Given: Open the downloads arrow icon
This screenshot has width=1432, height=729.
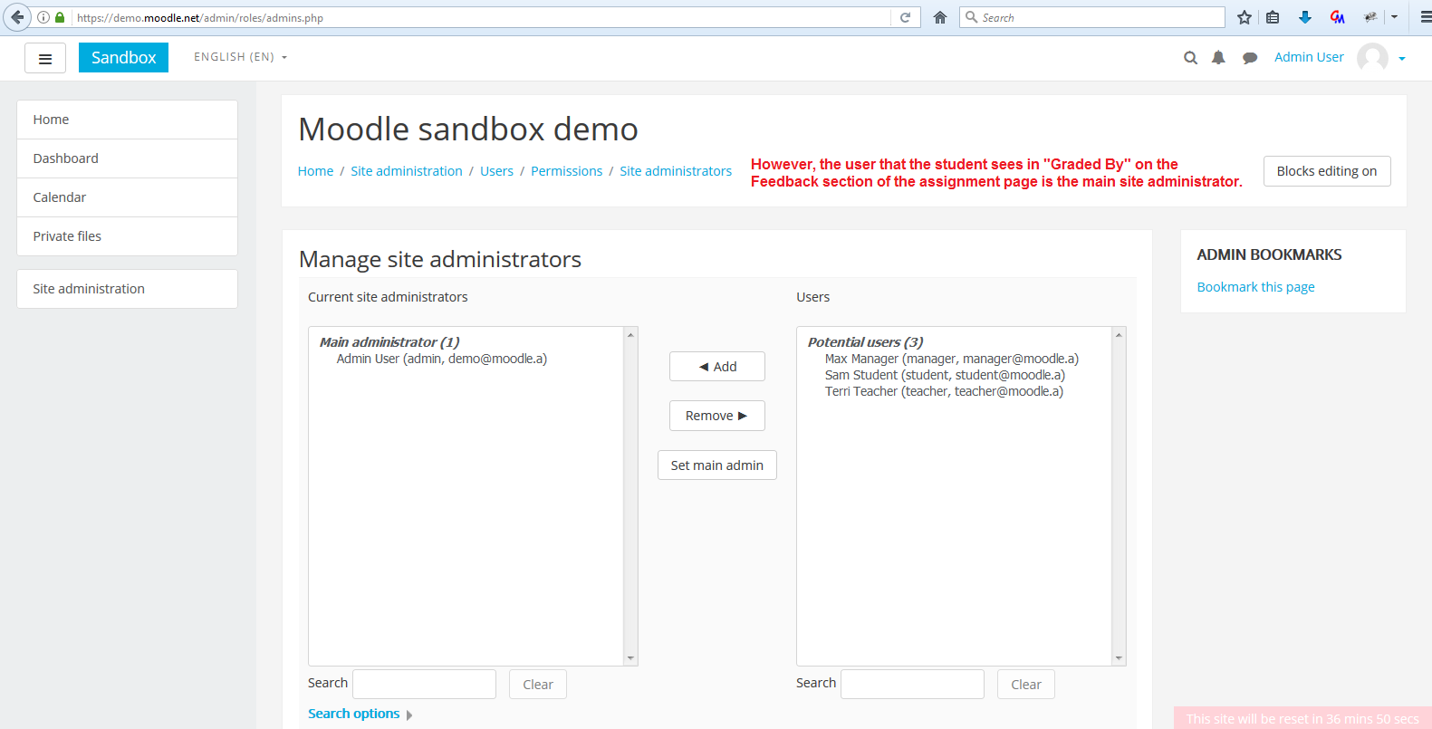Looking at the screenshot, I should click(x=1305, y=17).
